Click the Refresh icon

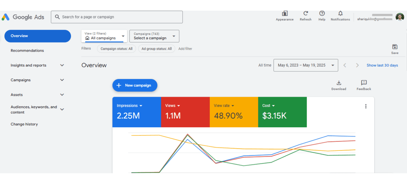(306, 14)
